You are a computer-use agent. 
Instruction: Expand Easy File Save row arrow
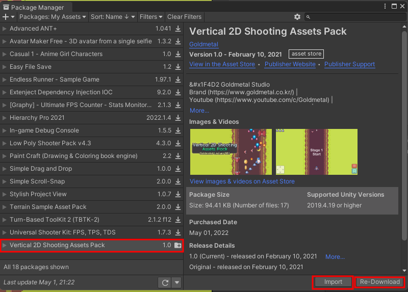[x=4, y=67]
